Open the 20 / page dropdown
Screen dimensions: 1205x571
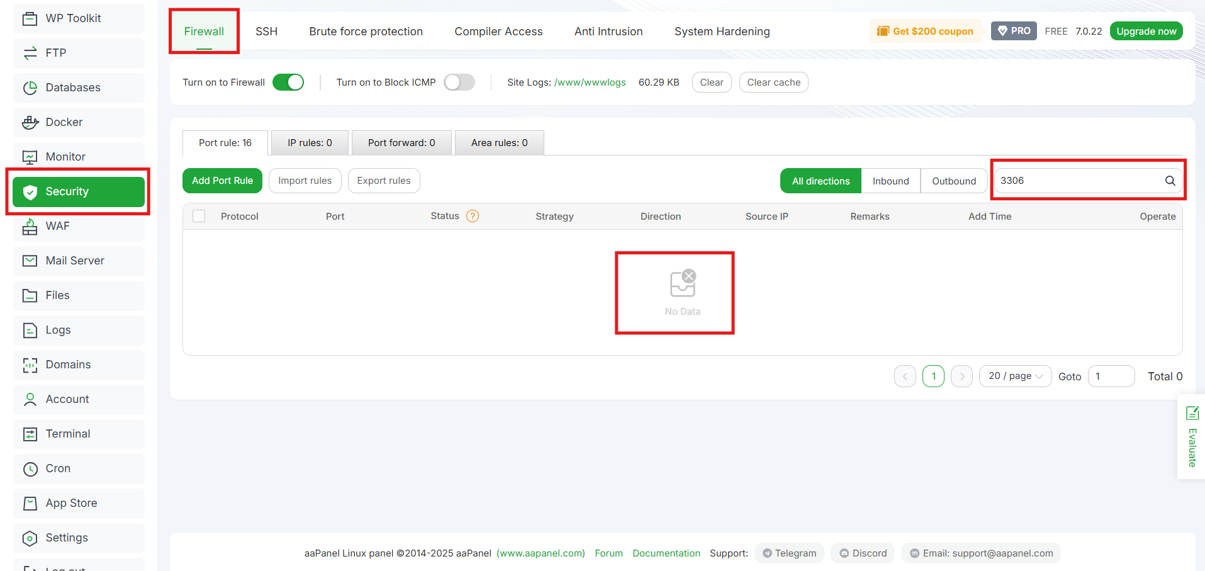coord(1014,376)
